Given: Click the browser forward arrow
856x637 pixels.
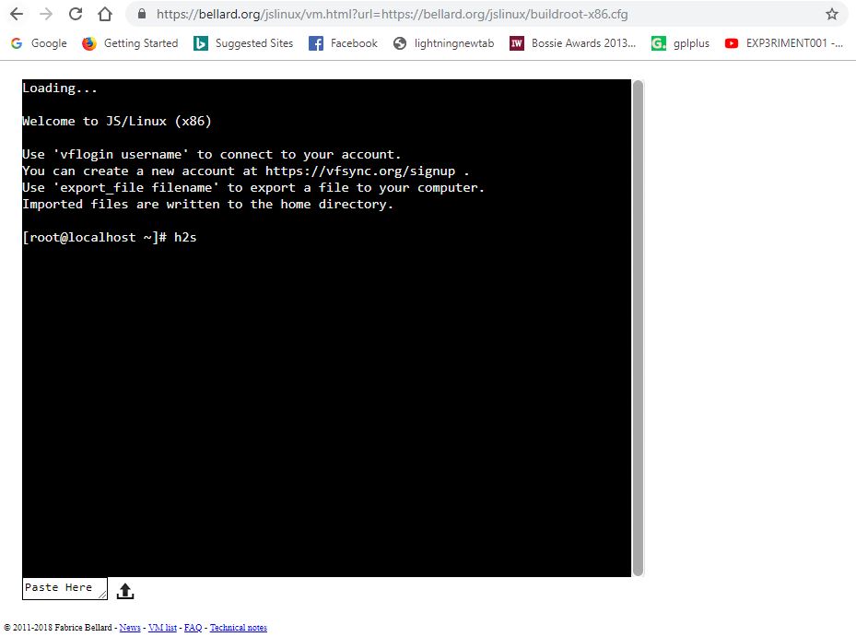Looking at the screenshot, I should [45, 14].
